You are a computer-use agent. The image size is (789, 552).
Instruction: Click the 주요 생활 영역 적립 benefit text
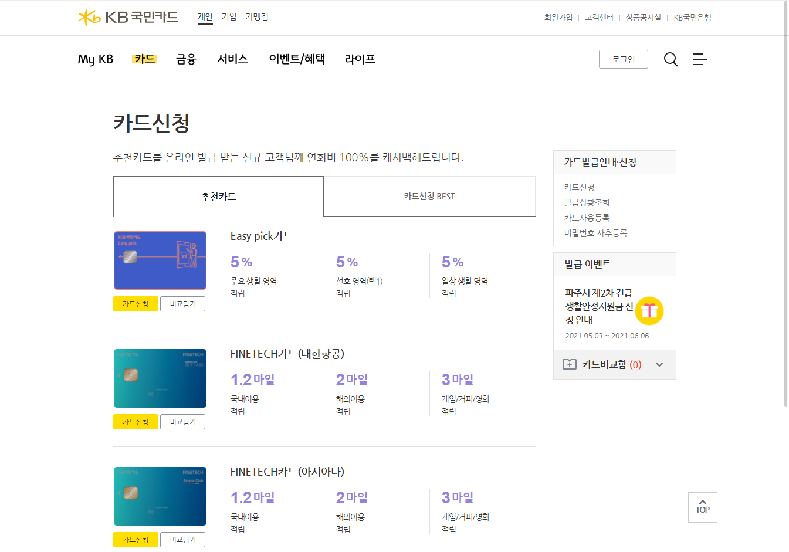click(253, 287)
